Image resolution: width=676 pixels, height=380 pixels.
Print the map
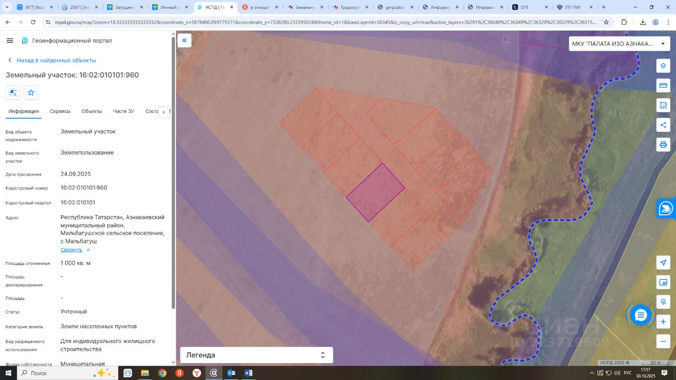(663, 144)
